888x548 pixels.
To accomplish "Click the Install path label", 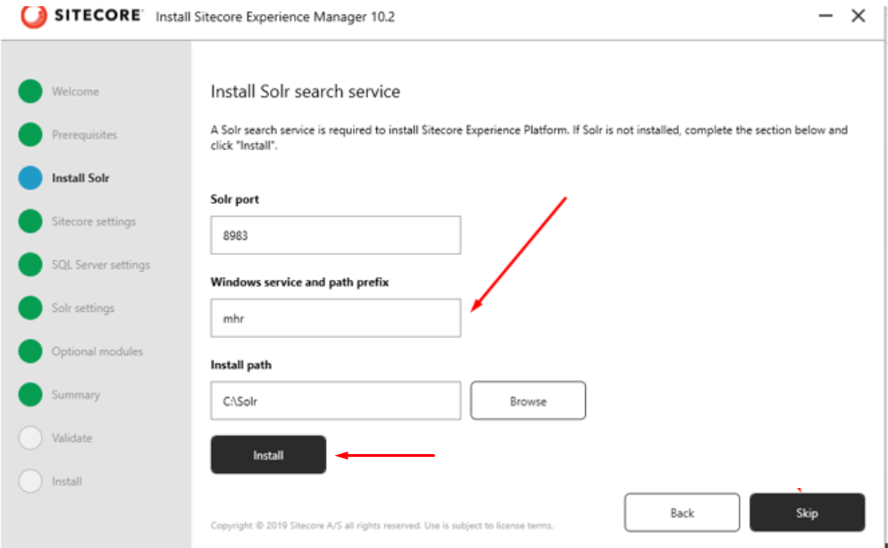I will coord(240,365).
